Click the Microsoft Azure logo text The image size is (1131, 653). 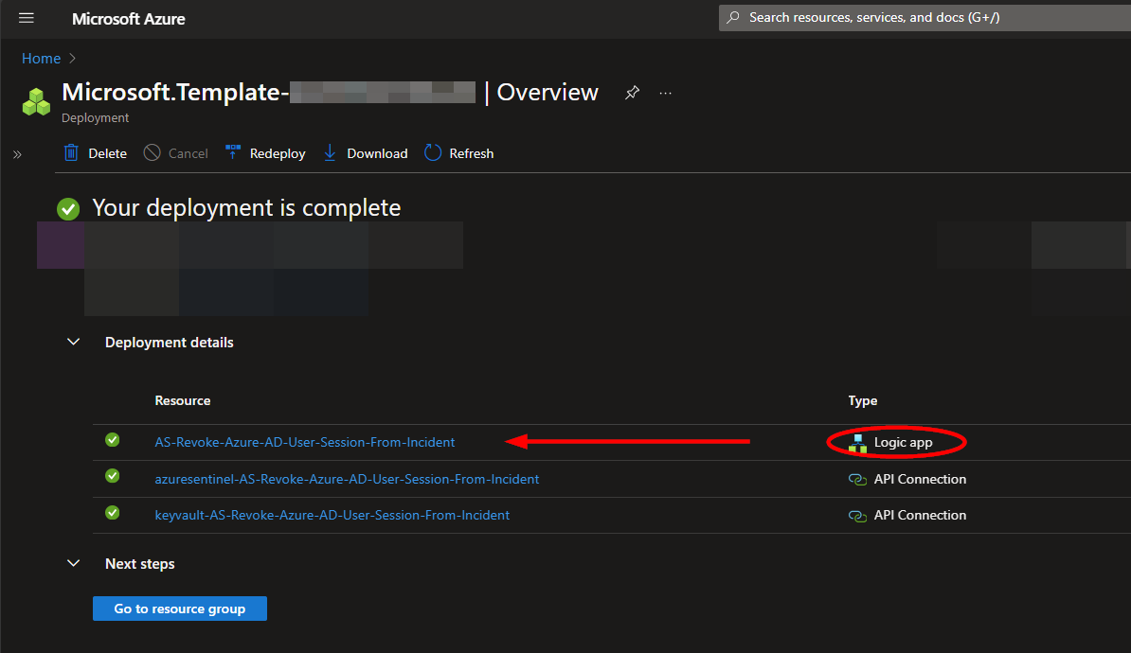[129, 20]
